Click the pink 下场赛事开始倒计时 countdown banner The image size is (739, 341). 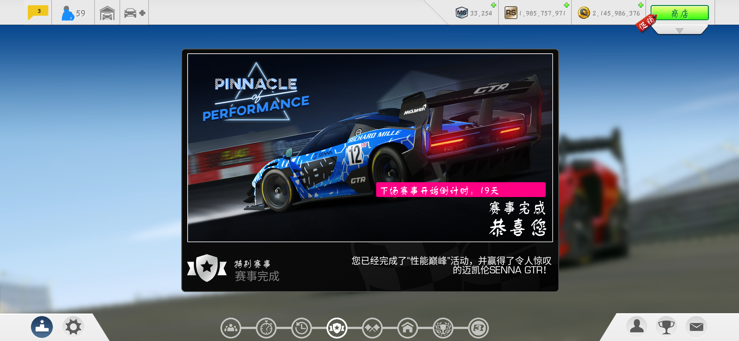coord(461,190)
